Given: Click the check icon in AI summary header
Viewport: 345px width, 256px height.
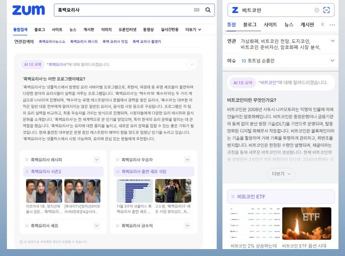Looking at the screenshot, I should (x=192, y=64).
